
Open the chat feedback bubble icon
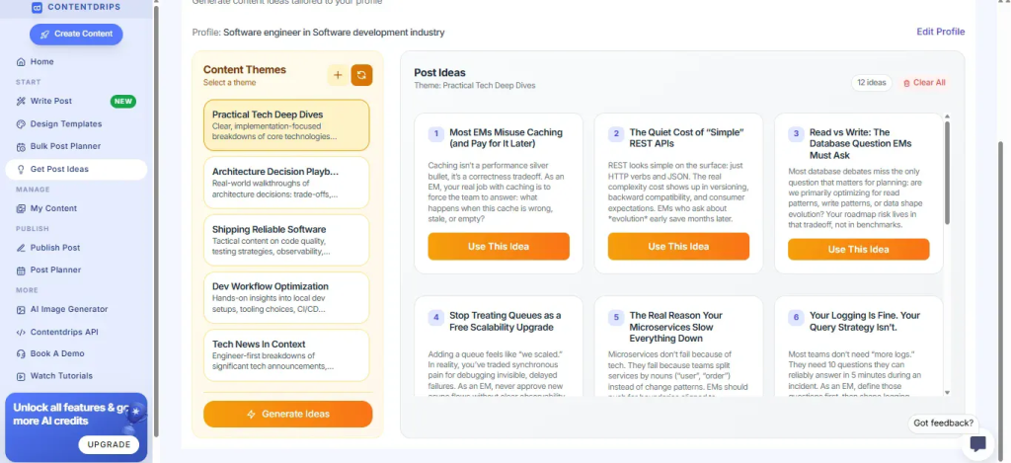[978, 443]
